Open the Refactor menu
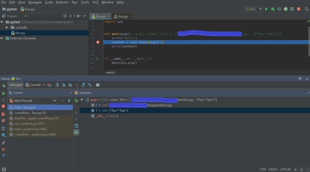310x172 pixels. 62,2
